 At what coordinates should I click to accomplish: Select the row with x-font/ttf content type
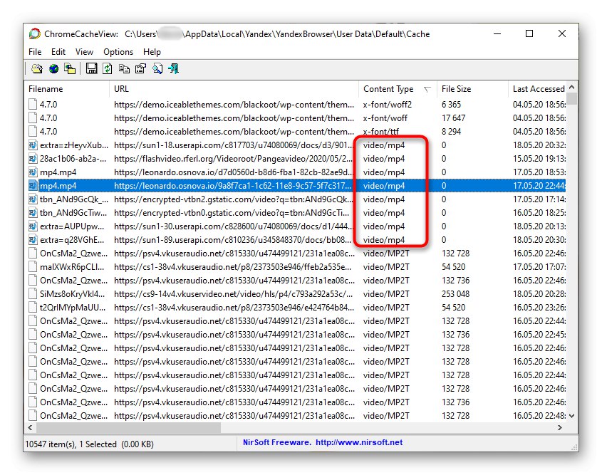[x=295, y=132]
